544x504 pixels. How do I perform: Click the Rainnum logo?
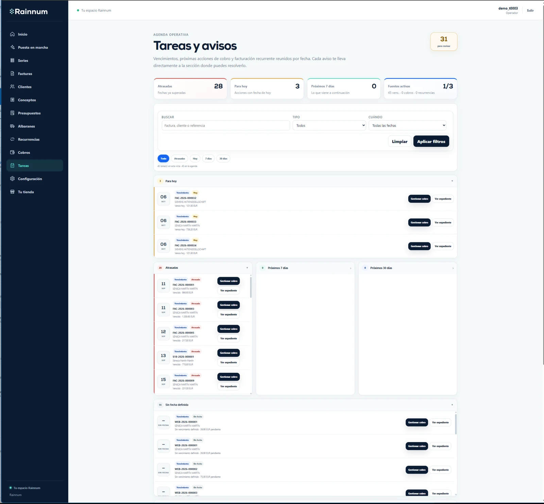29,12
